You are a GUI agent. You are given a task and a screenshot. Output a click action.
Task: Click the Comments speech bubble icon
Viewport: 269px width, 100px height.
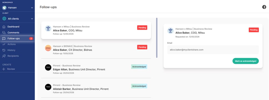(x=4, y=32)
